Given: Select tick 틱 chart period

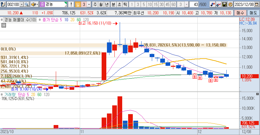Looking at the screenshot, I should pos(125,4).
